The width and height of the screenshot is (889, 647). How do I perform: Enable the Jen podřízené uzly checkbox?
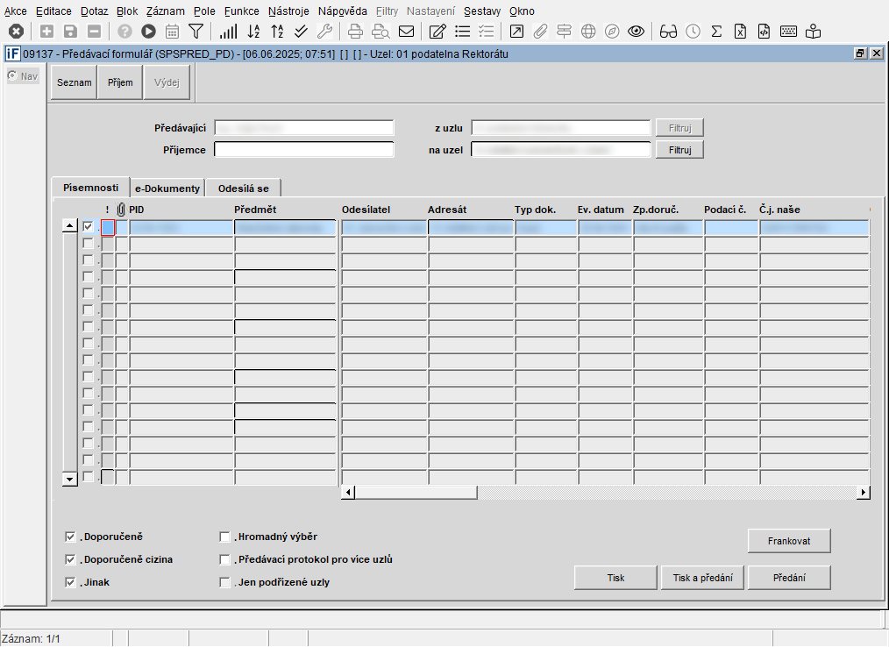pyautogui.click(x=224, y=582)
